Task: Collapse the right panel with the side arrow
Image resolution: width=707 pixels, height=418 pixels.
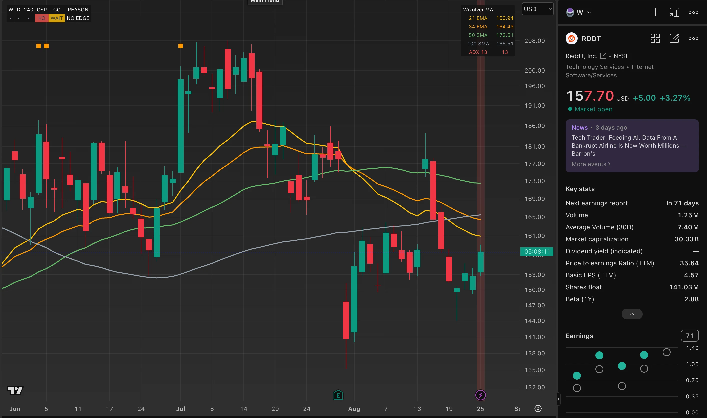Action: (x=558, y=399)
